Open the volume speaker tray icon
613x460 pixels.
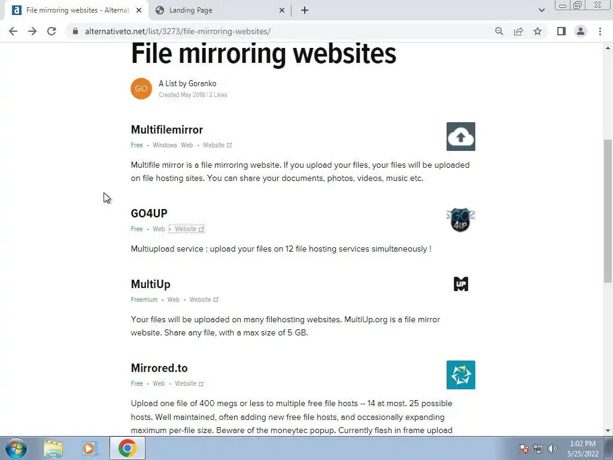click(x=552, y=449)
